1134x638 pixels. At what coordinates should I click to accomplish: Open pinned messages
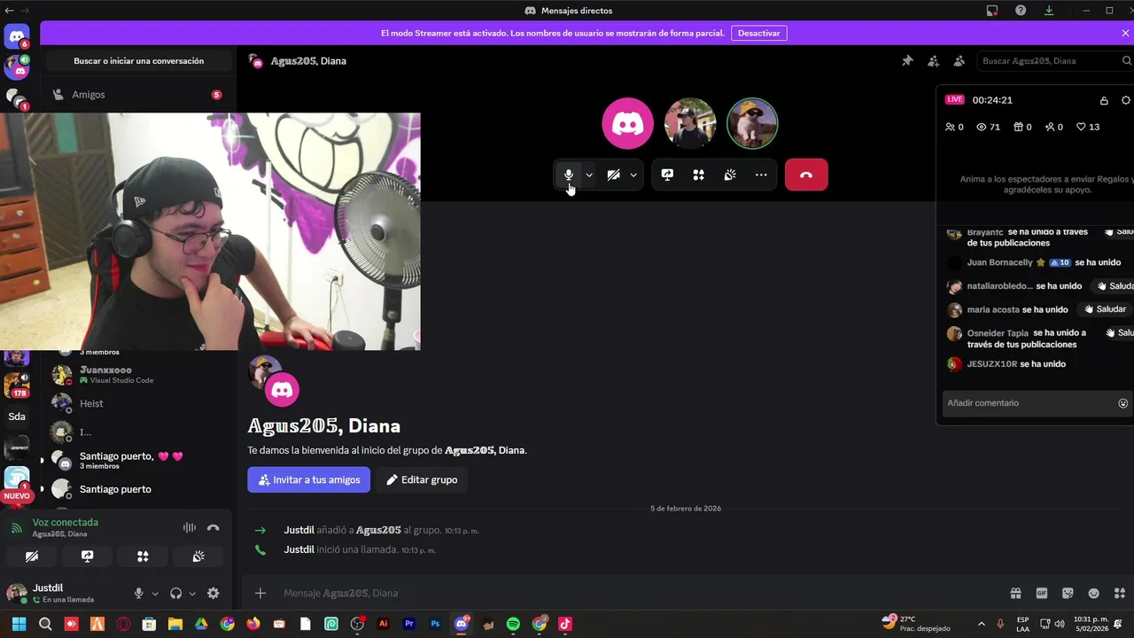(907, 61)
